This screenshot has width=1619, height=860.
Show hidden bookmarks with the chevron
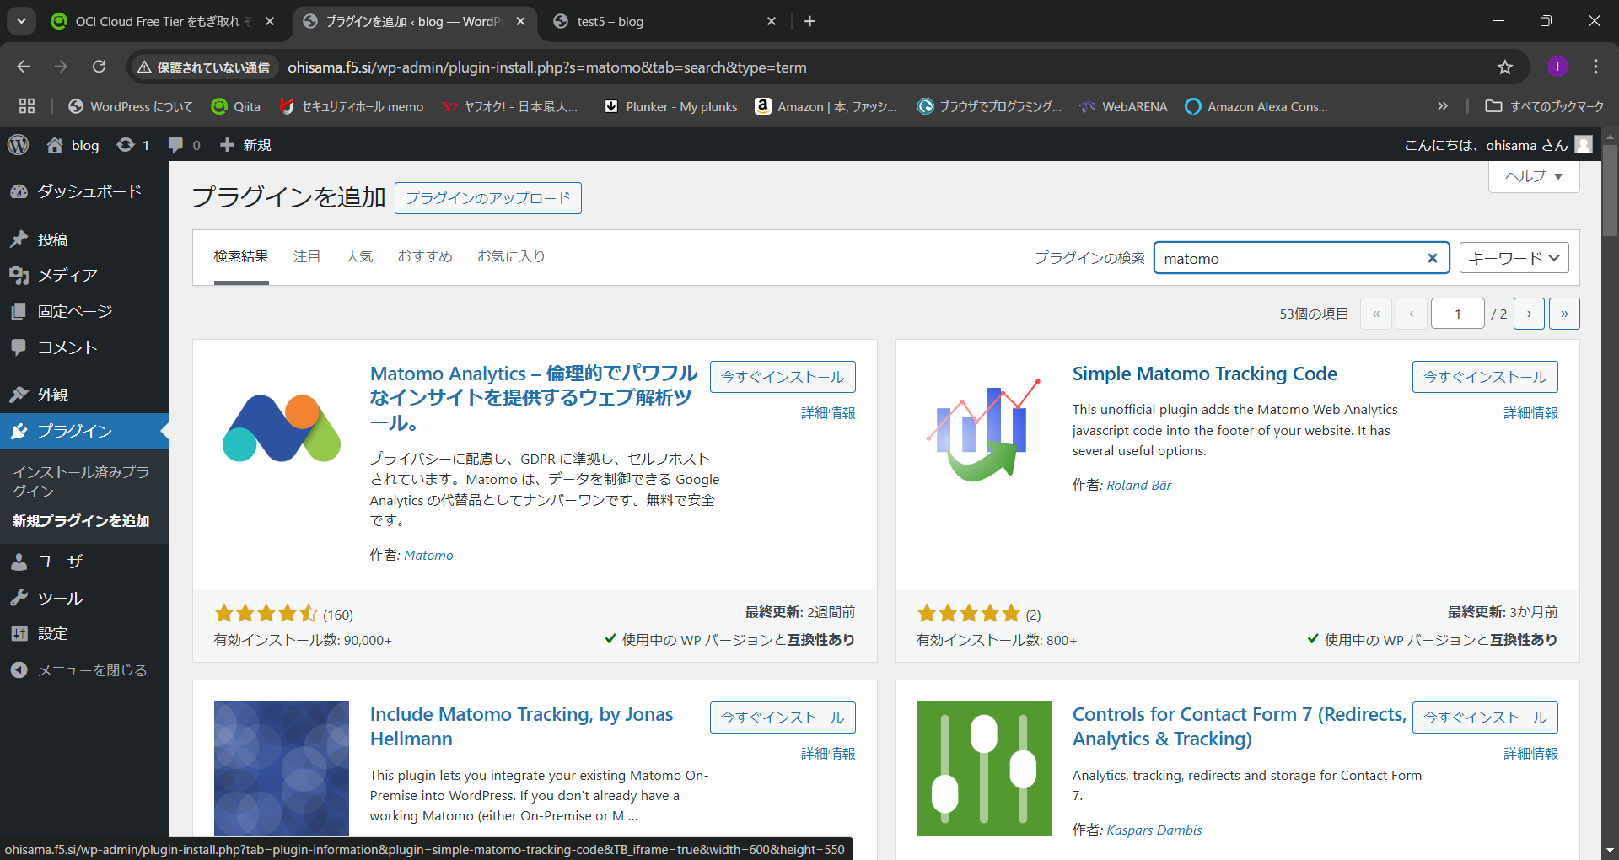click(x=1443, y=106)
